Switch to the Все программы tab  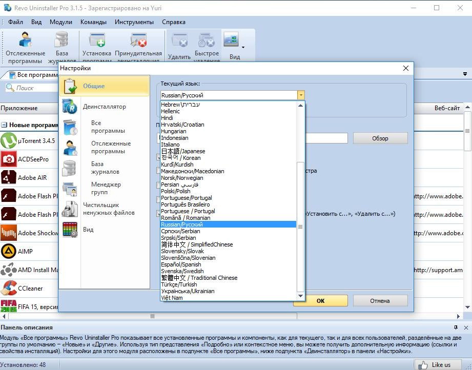33,75
